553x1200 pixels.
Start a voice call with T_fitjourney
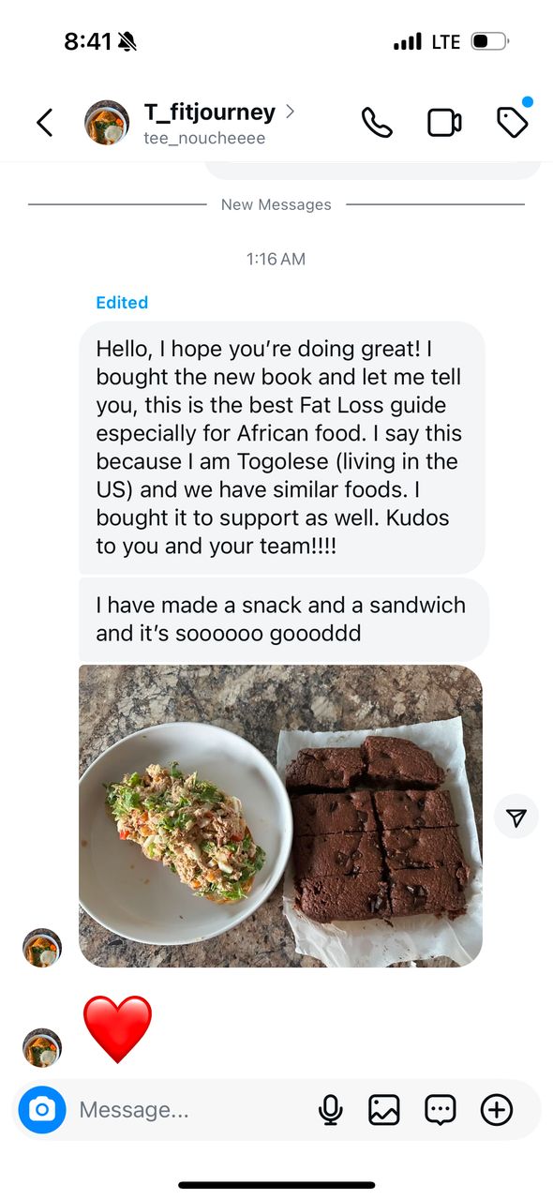(378, 122)
